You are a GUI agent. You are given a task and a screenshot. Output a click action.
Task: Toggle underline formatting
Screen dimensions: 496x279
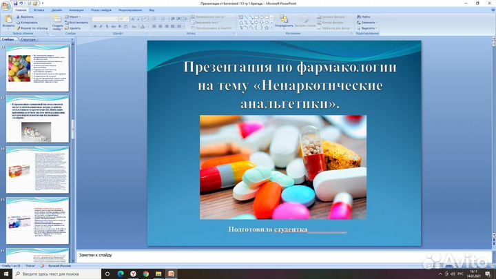(x=107, y=27)
